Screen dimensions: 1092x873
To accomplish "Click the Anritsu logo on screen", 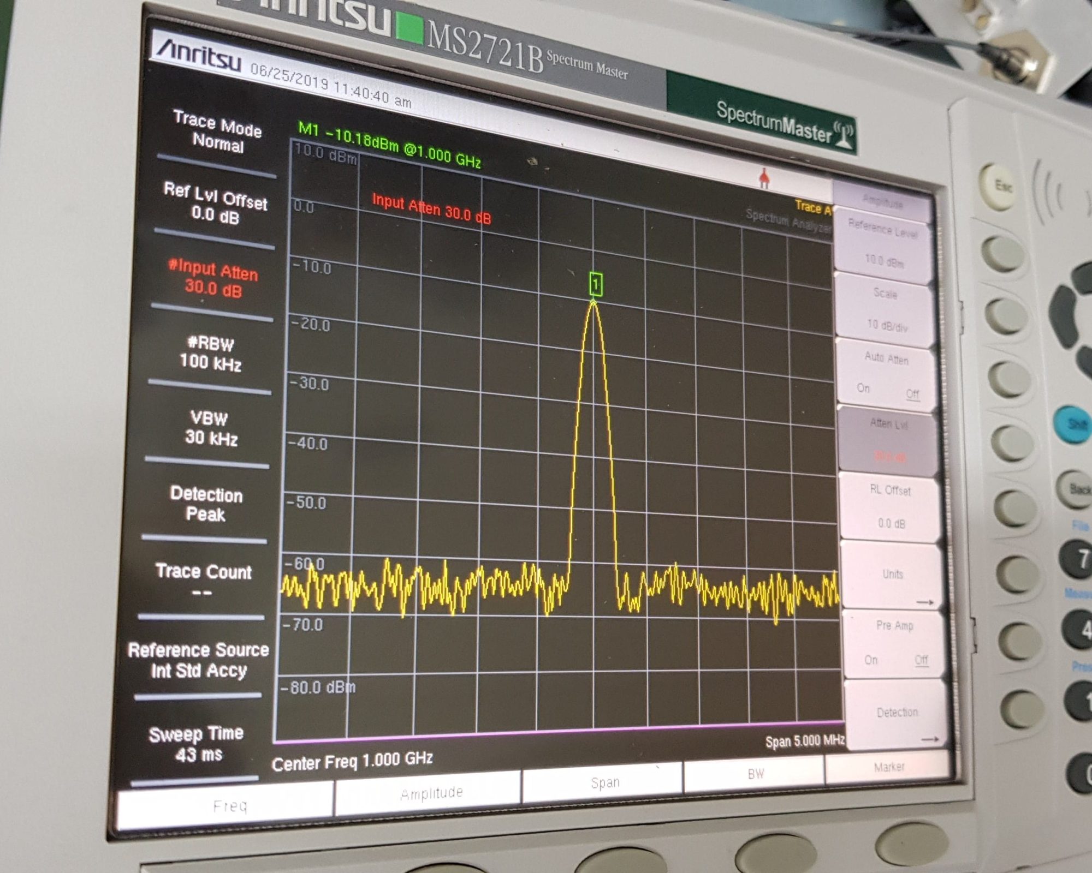I will pyautogui.click(x=199, y=55).
